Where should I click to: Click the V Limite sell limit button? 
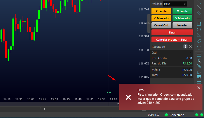tap(182, 11)
